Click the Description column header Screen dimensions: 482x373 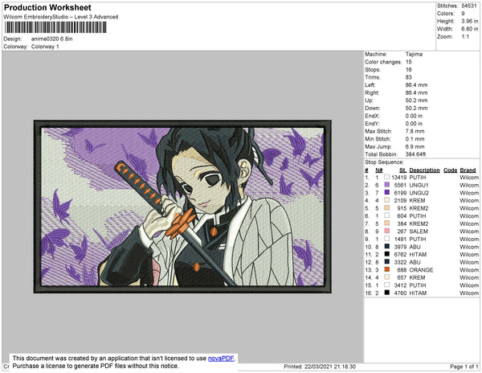pos(424,170)
